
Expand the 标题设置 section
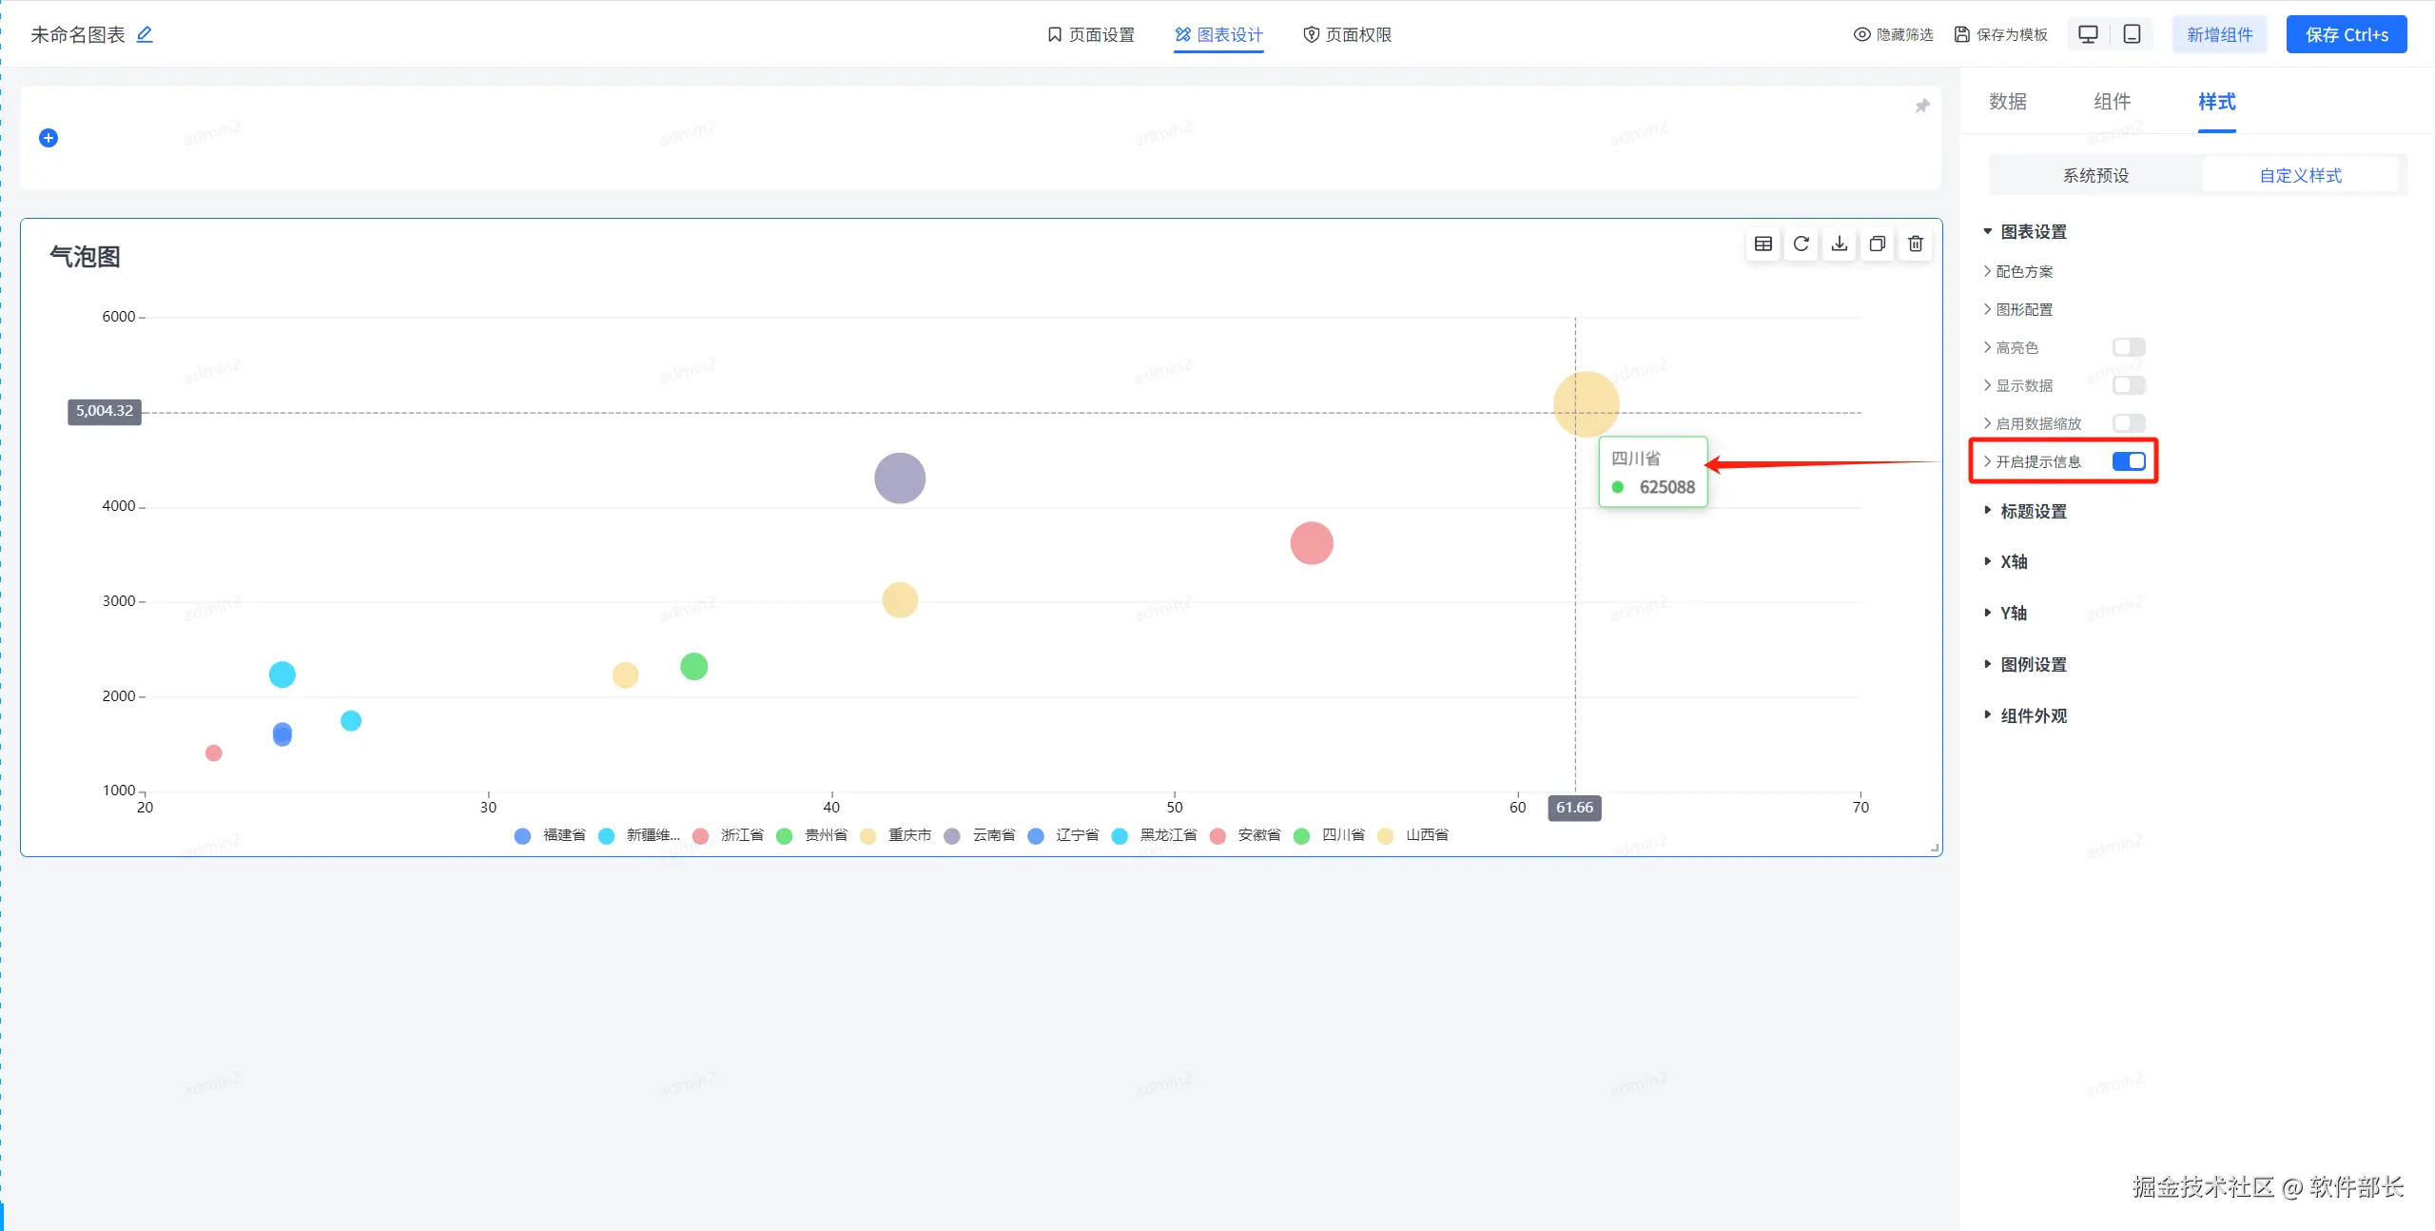pos(2033,512)
